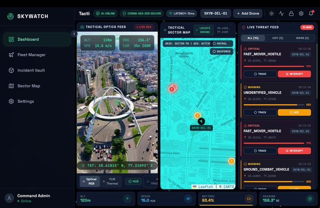Track the 10:13:32 FAST_MOVER_HOSTILE threat
The height and width of the screenshot is (208, 320).
(260, 151)
